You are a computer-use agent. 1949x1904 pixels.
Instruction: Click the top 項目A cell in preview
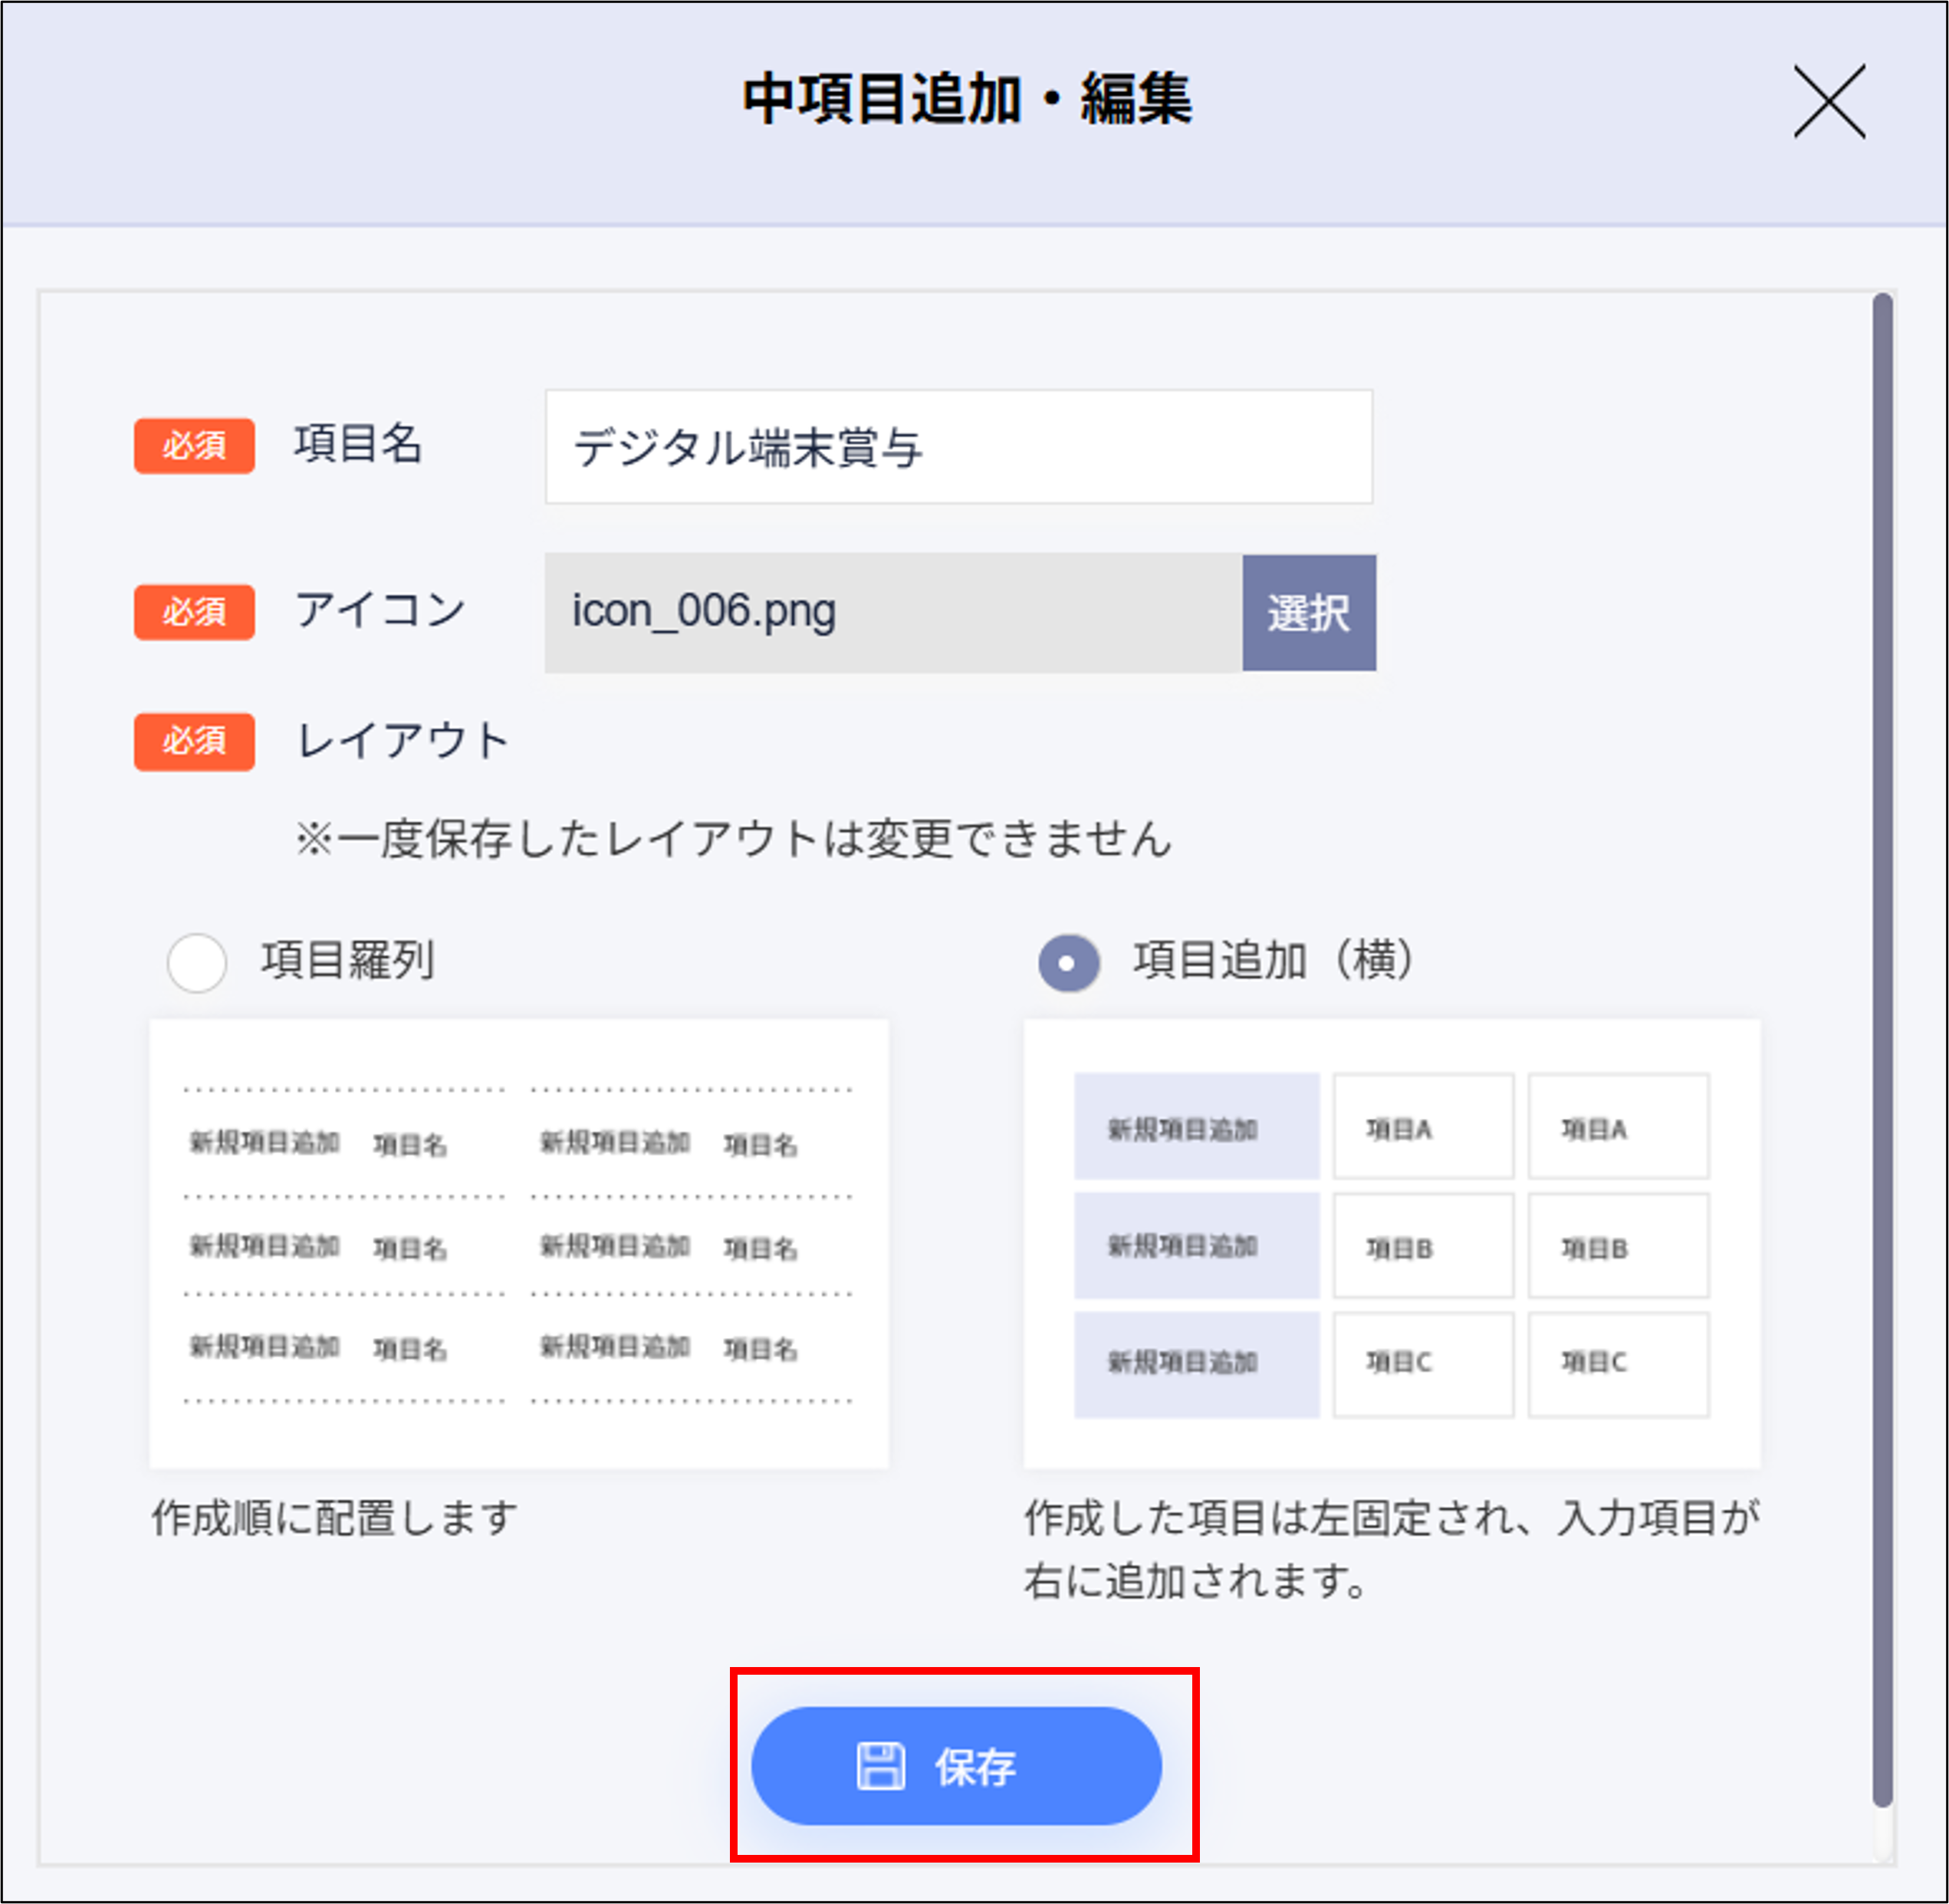tap(1422, 1127)
